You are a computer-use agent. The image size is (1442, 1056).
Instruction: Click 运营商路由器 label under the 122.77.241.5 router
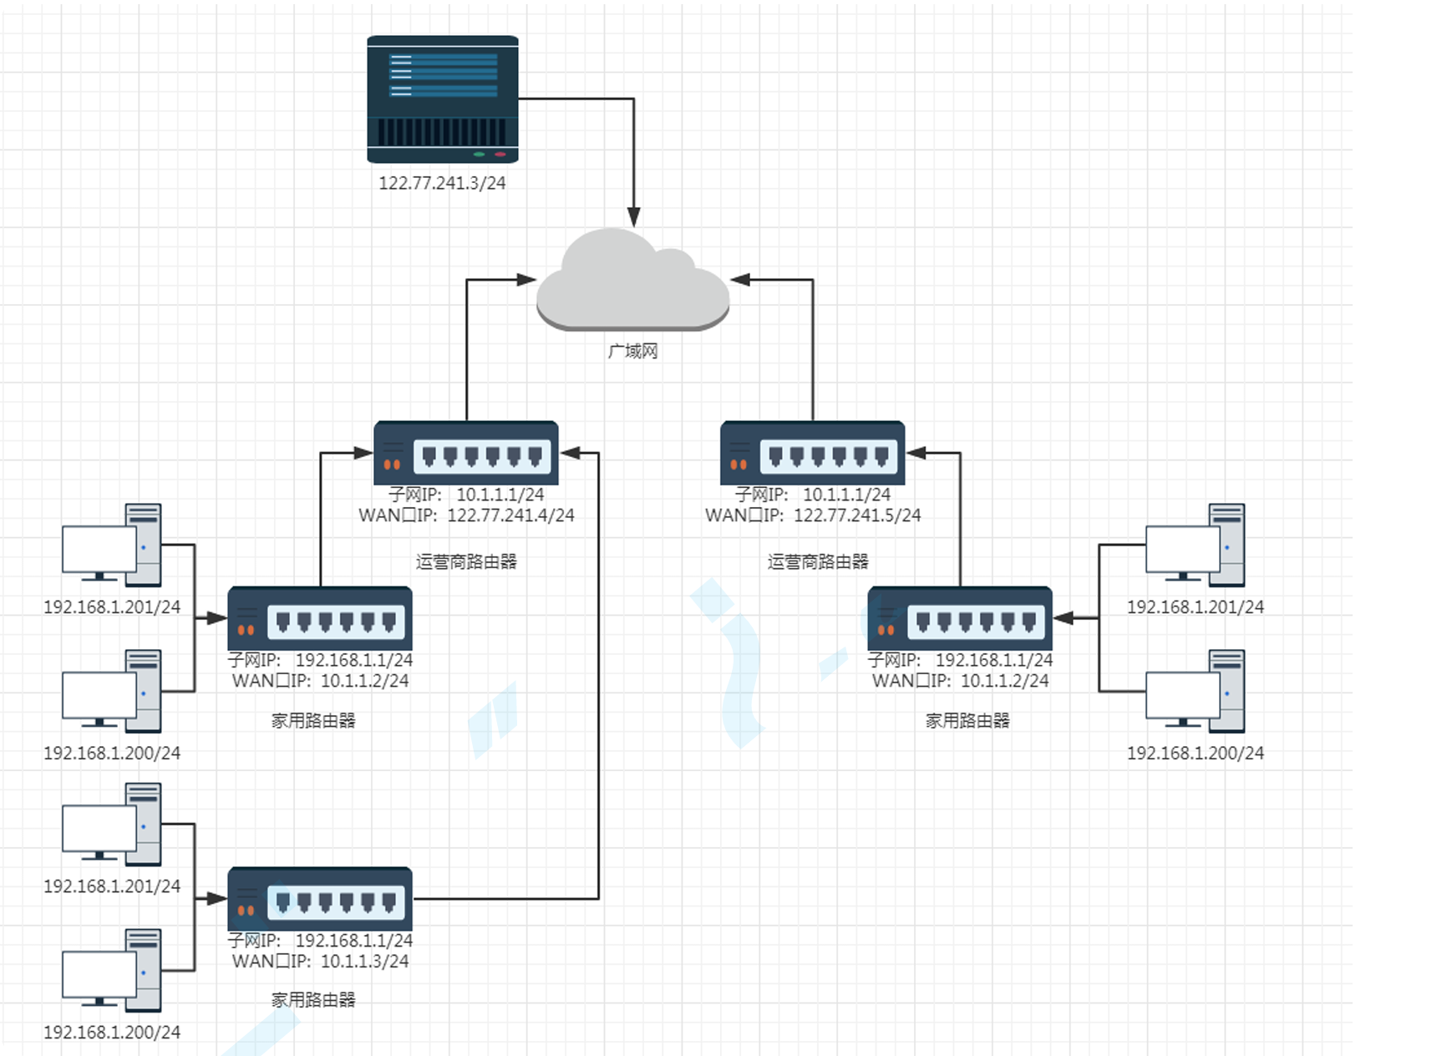click(818, 561)
